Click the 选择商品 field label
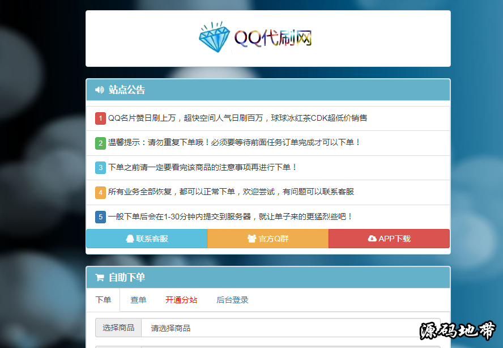This screenshot has width=503, height=348. [x=118, y=328]
